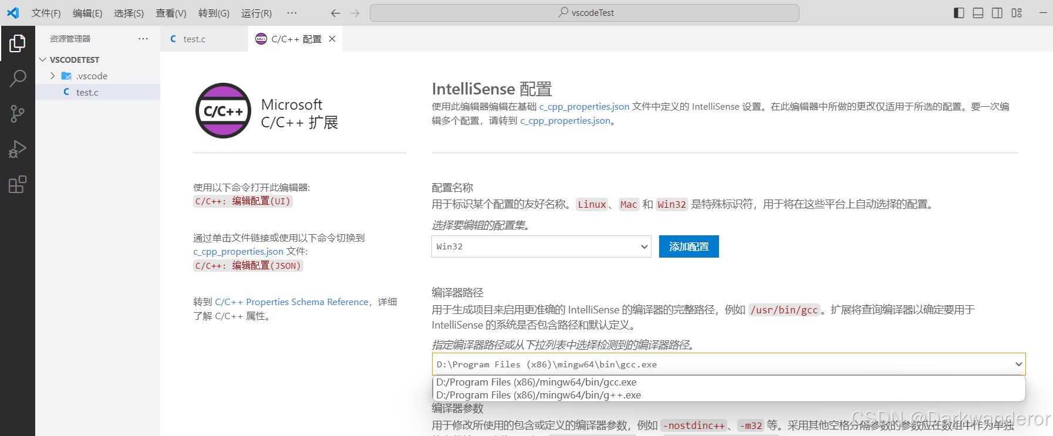Screen dimensions: 1053x436
Task: Click the /usr/bin/gcc example code text
Action: click(x=784, y=310)
